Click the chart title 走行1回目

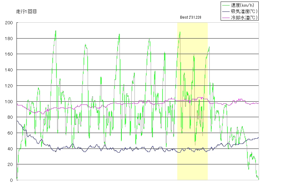[x=26, y=11]
